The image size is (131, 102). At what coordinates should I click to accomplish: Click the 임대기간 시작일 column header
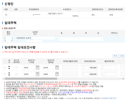pyautogui.click(x=31, y=61)
